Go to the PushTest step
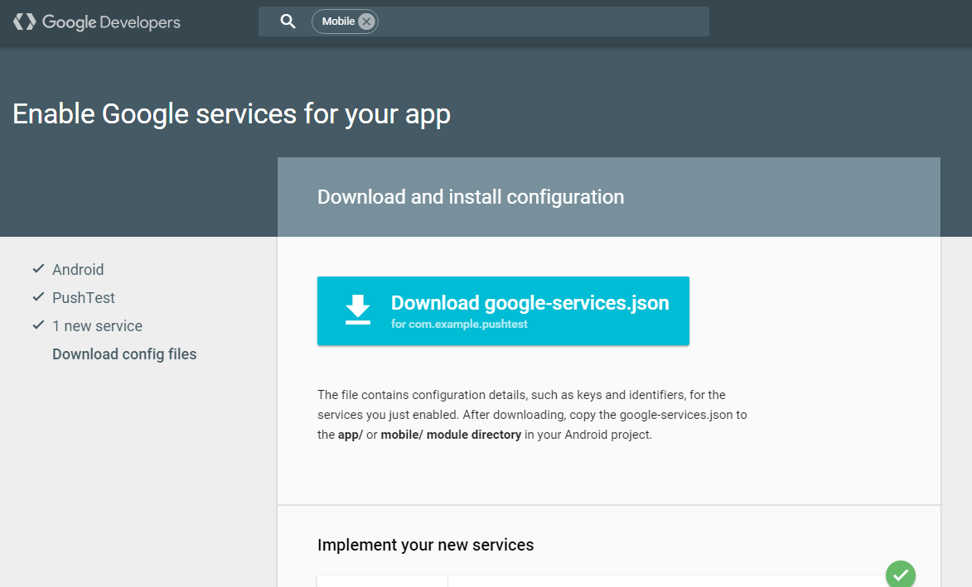Image resolution: width=972 pixels, height=587 pixels. tap(84, 298)
